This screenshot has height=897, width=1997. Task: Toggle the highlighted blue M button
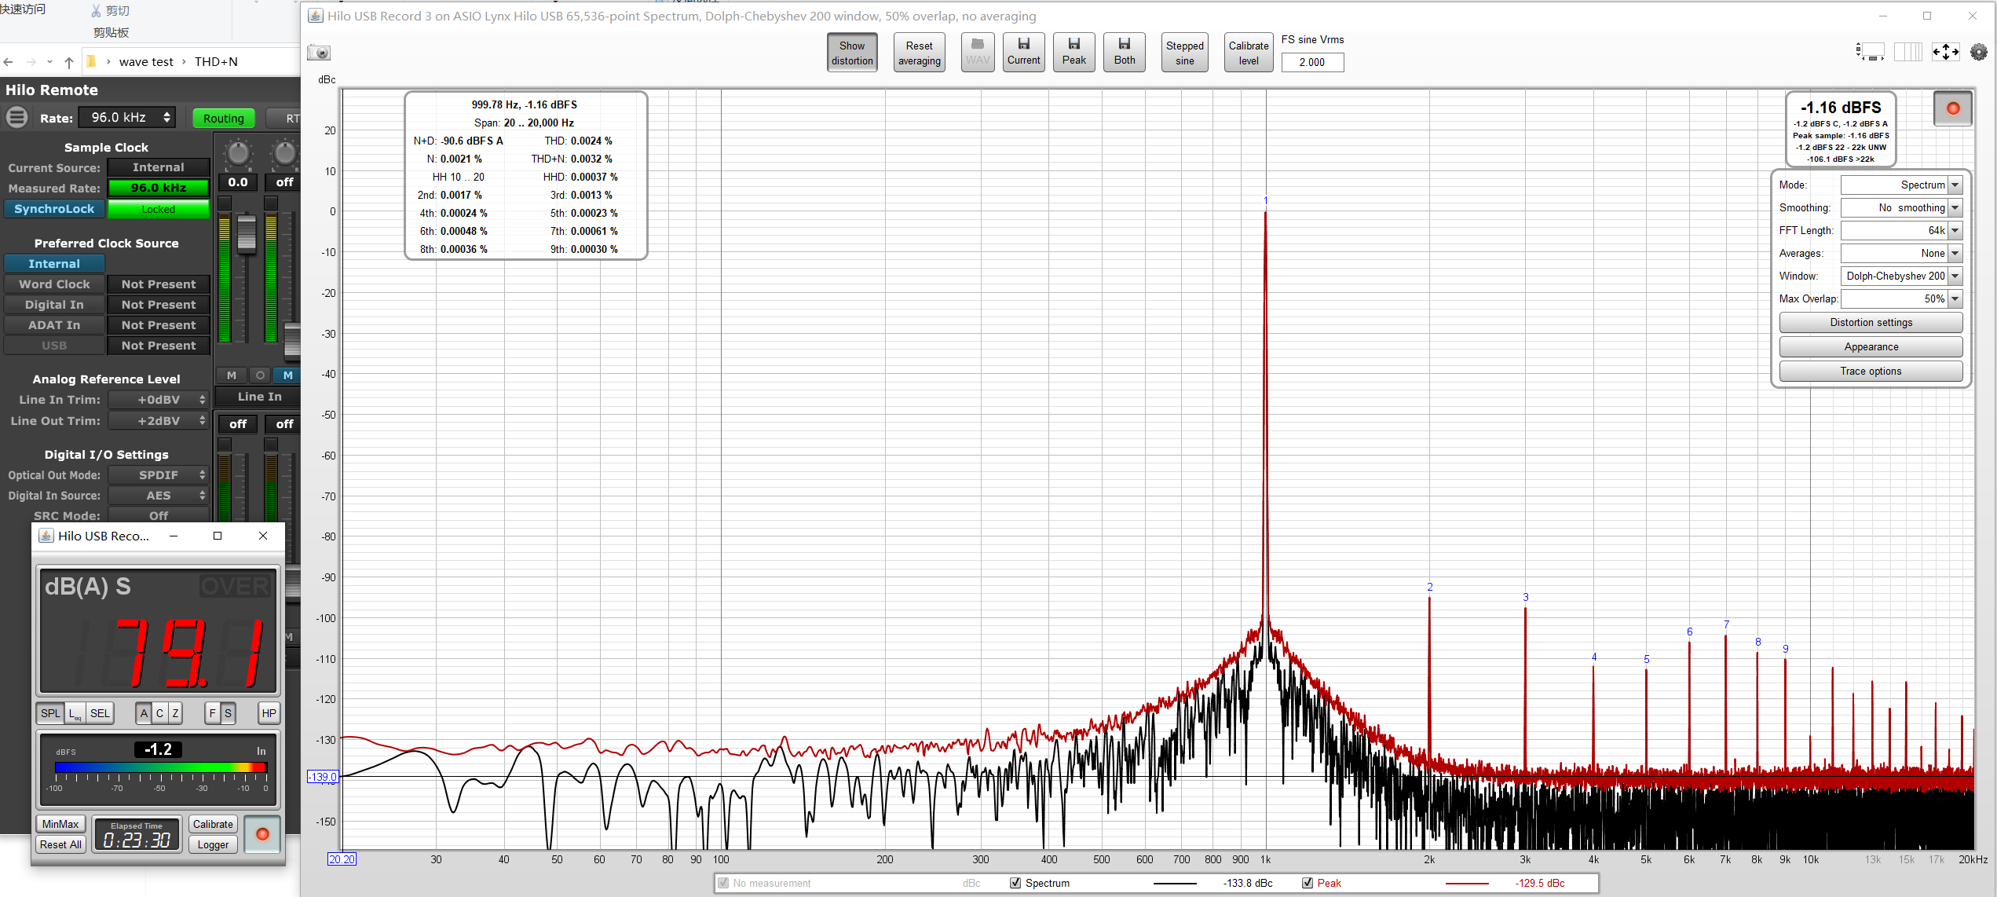point(288,375)
